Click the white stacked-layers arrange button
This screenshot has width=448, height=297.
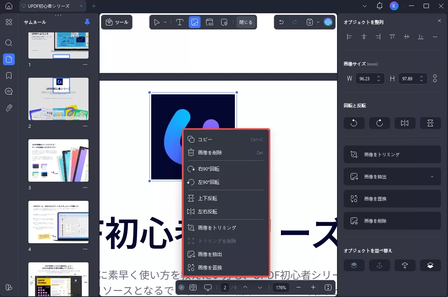(430, 265)
